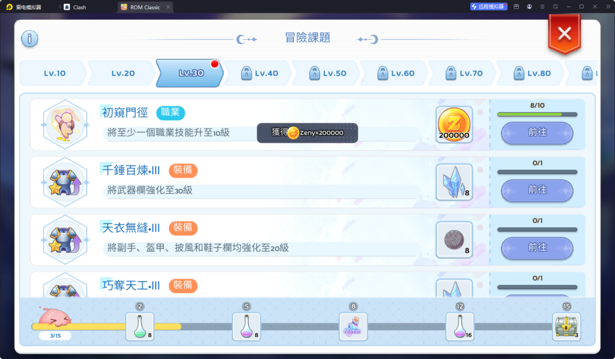The width and height of the screenshot is (615, 359).
Task: Click 前往 button for 初窺門徑 task
Action: point(537,133)
